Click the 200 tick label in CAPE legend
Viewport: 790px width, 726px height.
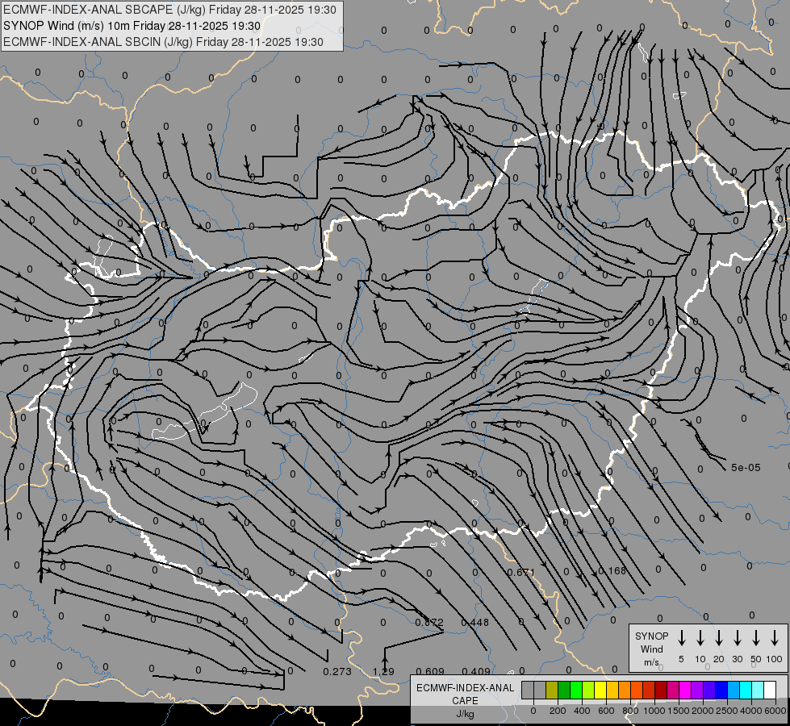point(558,711)
